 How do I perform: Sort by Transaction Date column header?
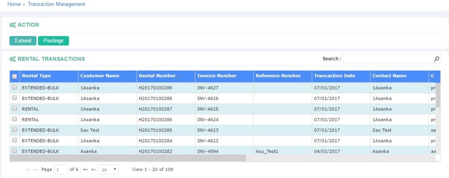click(x=335, y=76)
